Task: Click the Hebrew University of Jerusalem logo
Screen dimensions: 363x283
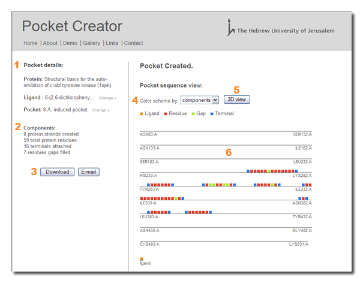Action: [281, 28]
